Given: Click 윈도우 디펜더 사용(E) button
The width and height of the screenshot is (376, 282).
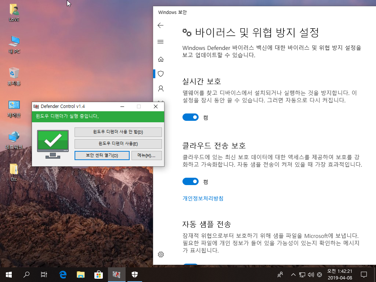Looking at the screenshot, I should click(x=118, y=144).
